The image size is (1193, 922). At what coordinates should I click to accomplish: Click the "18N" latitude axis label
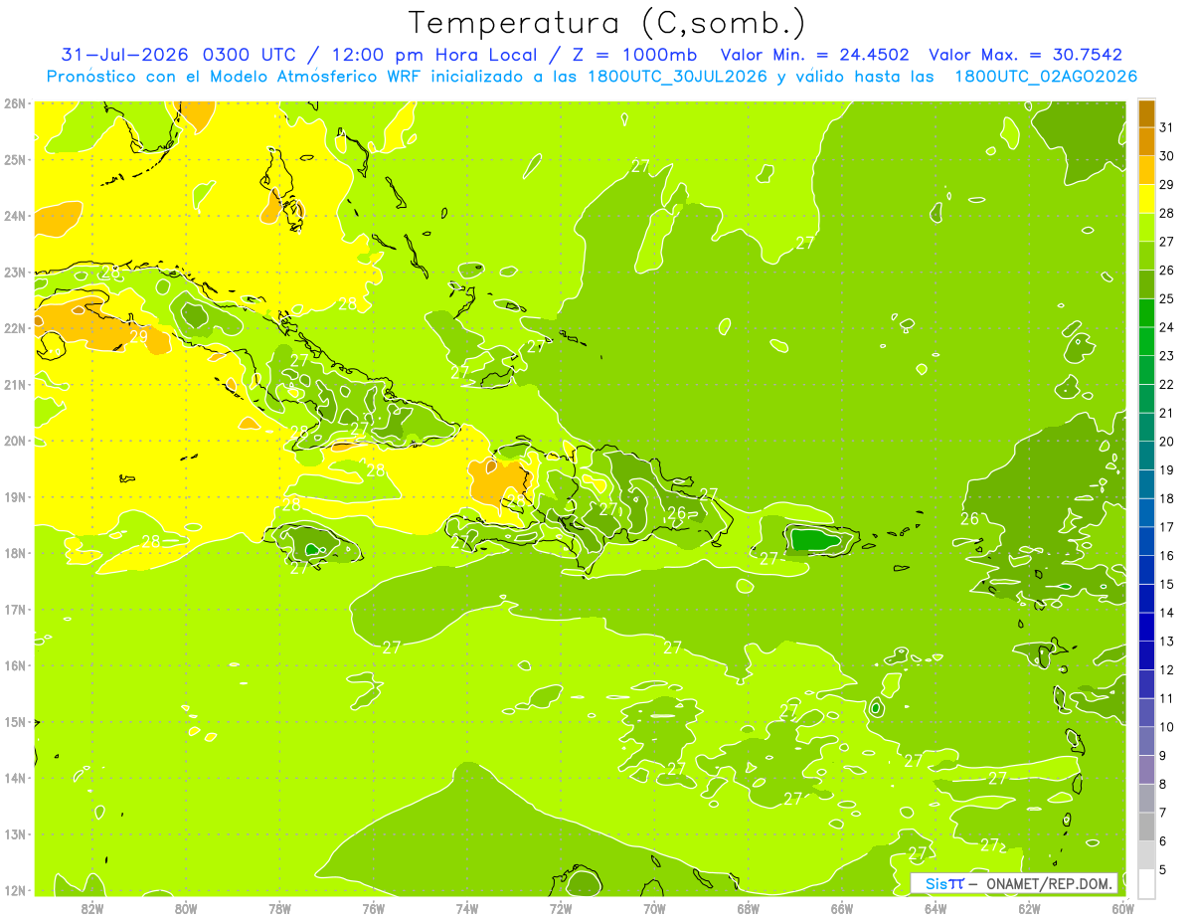coord(14,553)
